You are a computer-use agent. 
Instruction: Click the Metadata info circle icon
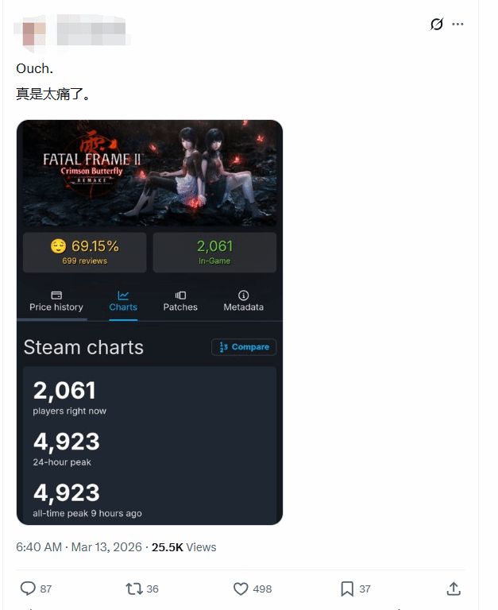click(244, 295)
